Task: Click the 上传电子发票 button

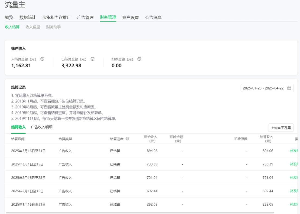Action: (281, 128)
